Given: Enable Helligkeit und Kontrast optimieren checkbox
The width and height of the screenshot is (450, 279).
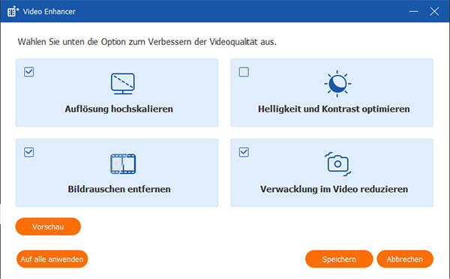Looking at the screenshot, I should 244,72.
